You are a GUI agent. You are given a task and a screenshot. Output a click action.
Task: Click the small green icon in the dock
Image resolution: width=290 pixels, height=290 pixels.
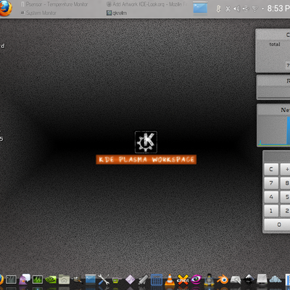(116, 281)
